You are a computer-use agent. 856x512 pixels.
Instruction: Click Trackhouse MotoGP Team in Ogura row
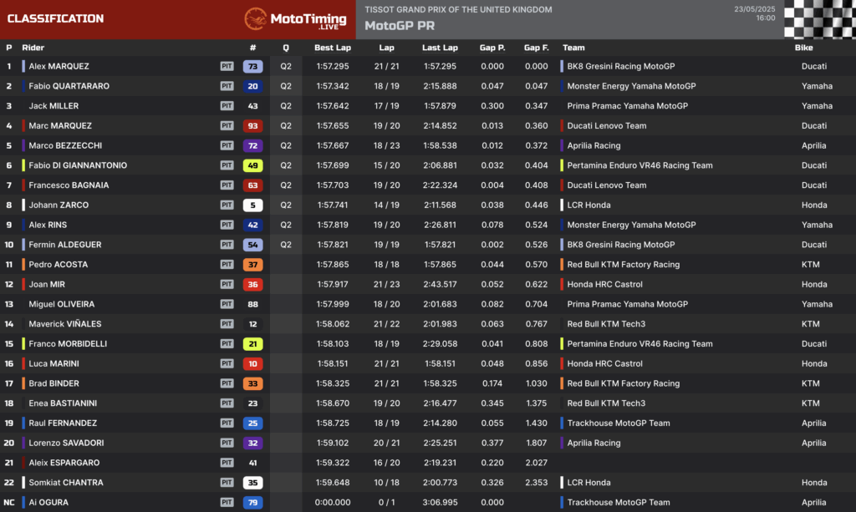pos(618,502)
